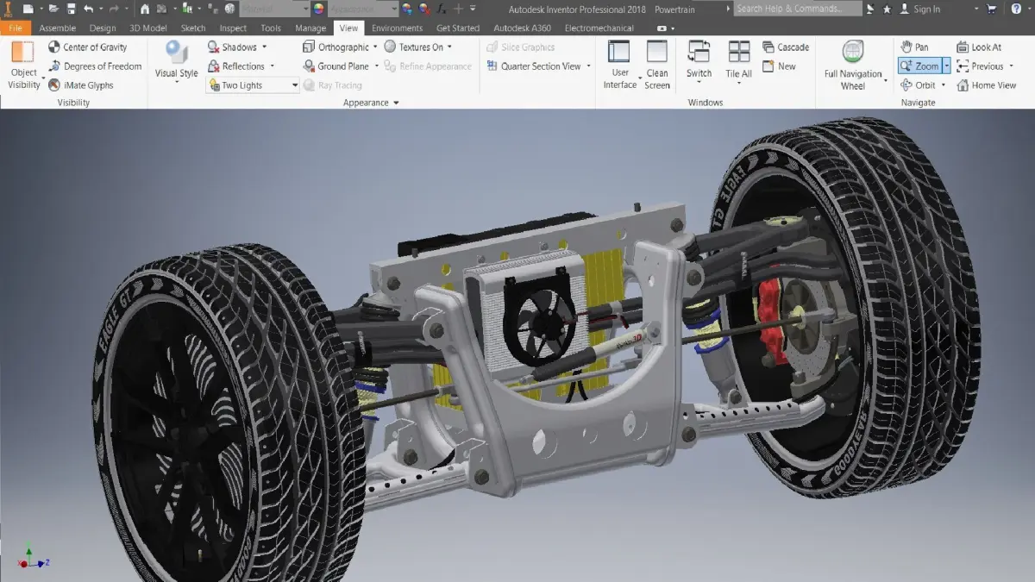Switch to the Design tab
The image size is (1035, 582).
[x=103, y=28]
